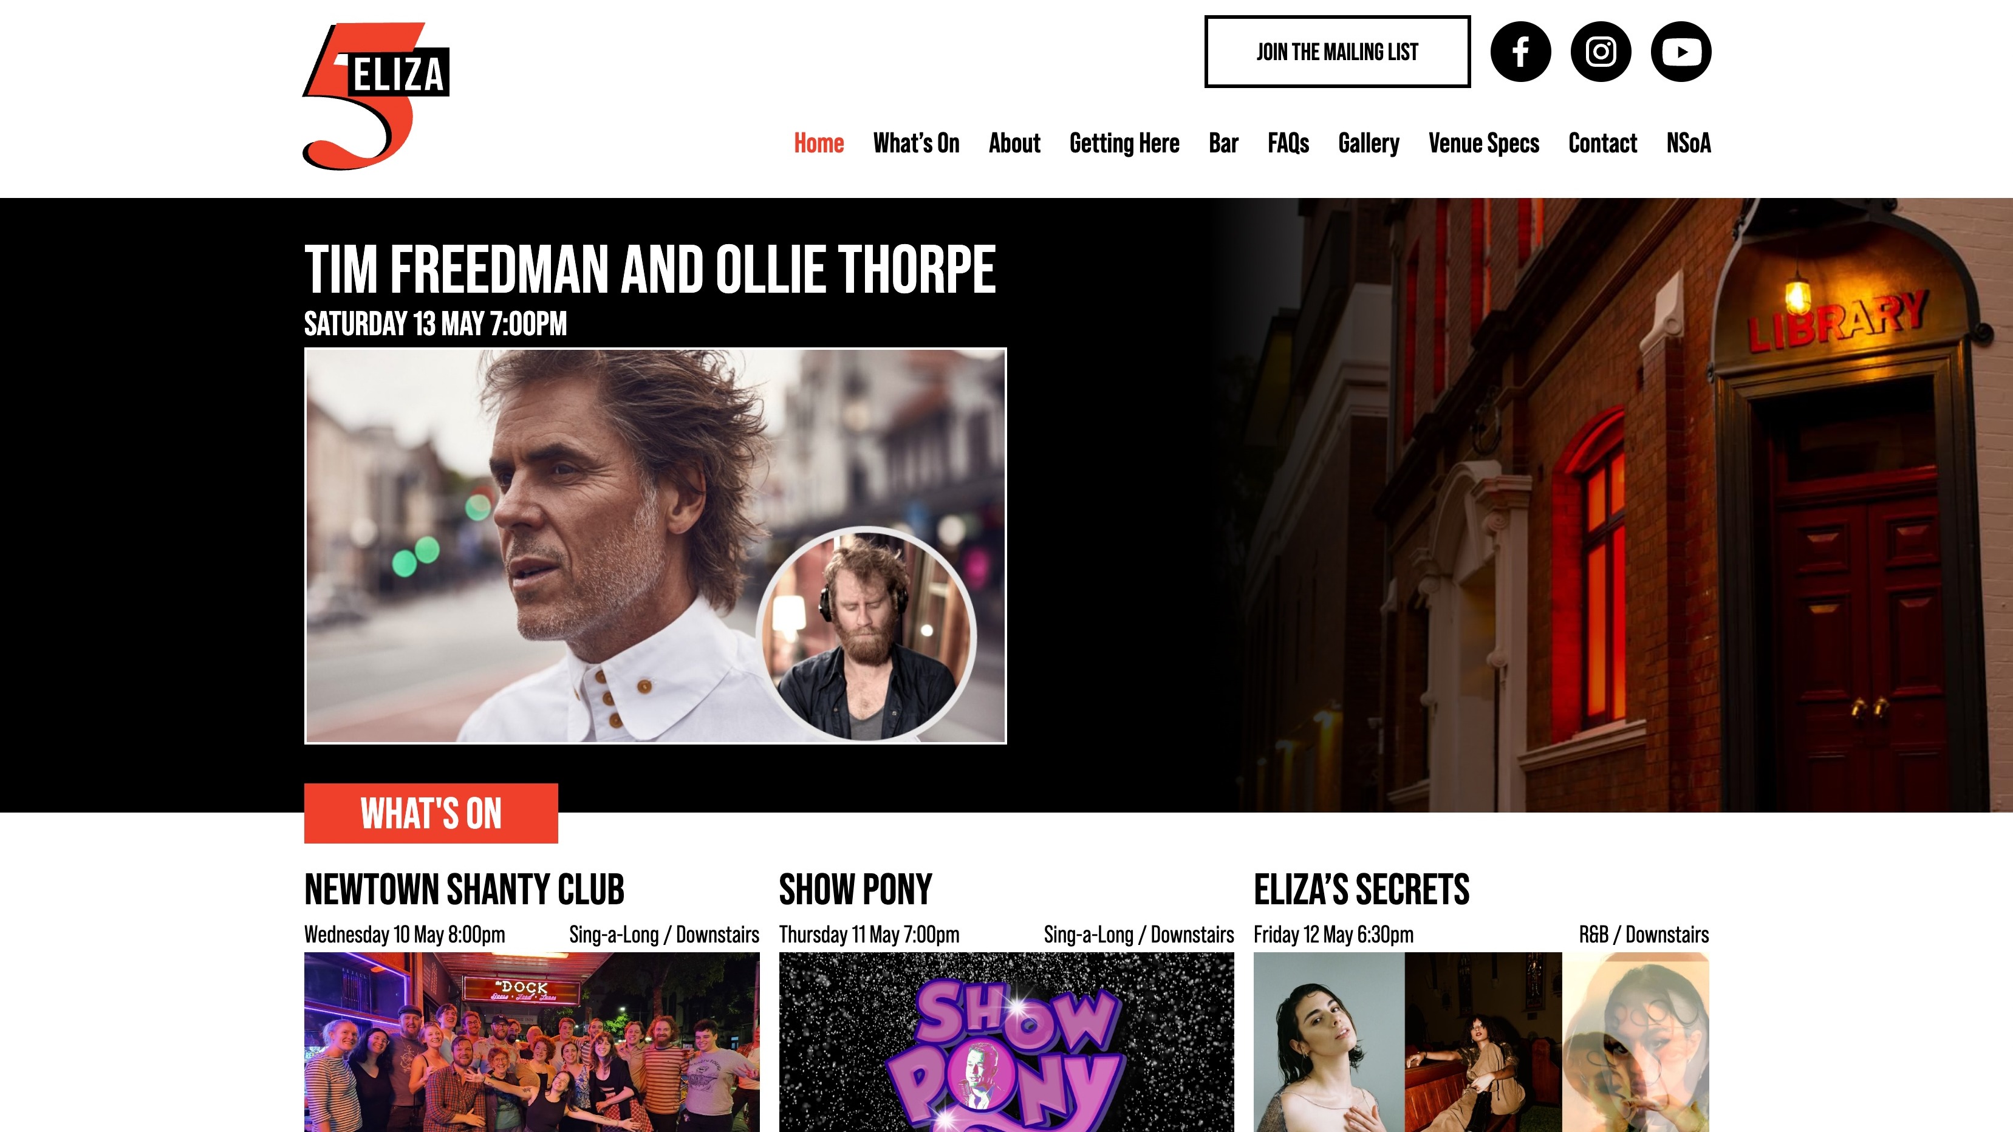
Task: Select About in the navigation
Action: click(x=1014, y=143)
